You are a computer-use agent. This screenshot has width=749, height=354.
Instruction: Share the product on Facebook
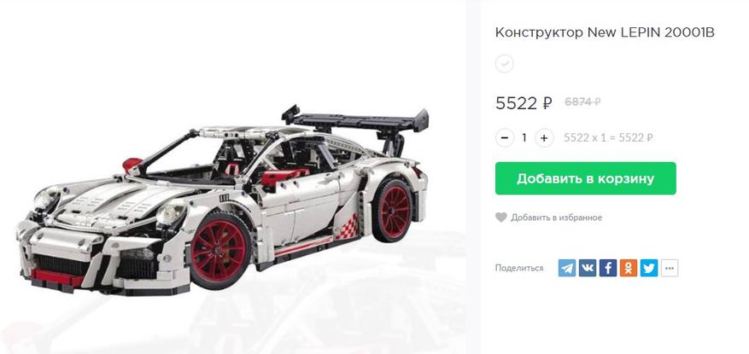tap(608, 268)
